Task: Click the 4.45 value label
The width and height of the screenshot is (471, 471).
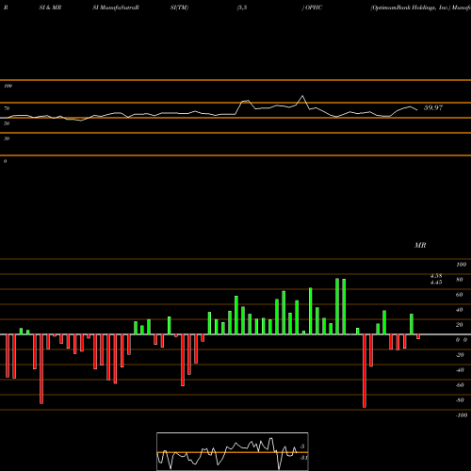Action: click(x=436, y=282)
